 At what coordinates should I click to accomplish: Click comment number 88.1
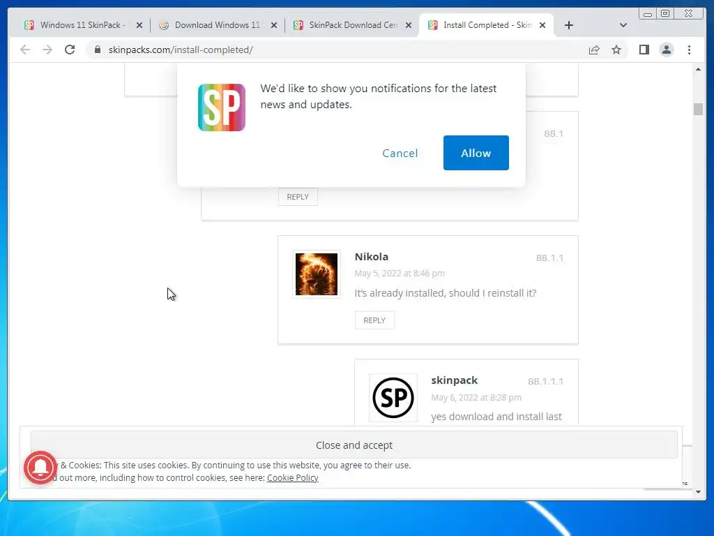coord(554,133)
